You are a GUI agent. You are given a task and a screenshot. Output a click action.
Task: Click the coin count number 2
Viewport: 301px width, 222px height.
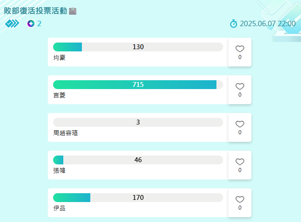pos(39,23)
